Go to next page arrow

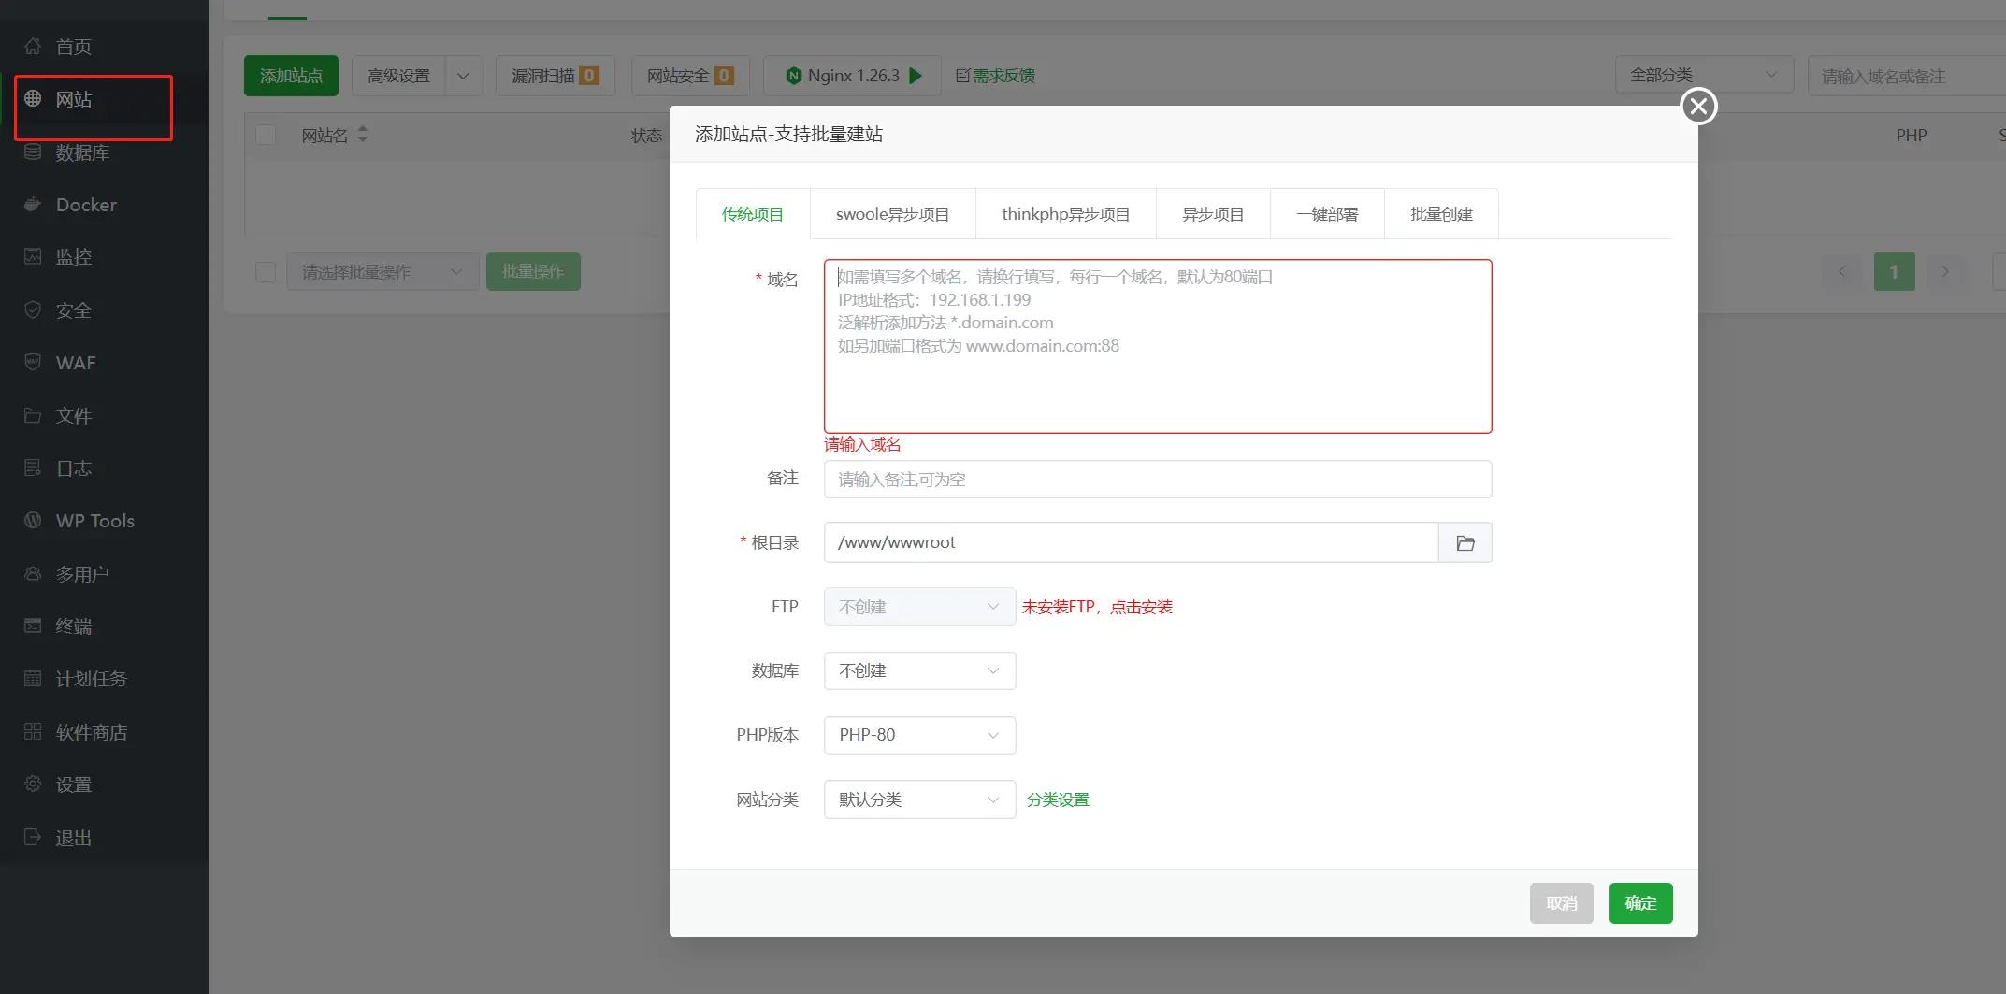click(x=1944, y=271)
